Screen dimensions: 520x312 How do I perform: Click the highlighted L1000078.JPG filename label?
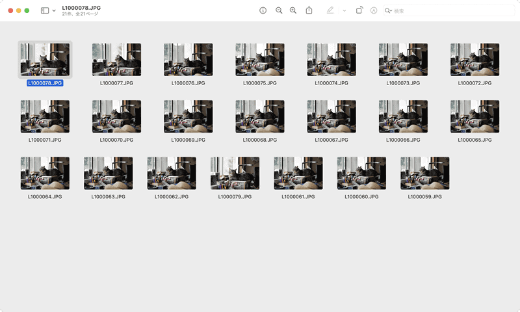point(45,83)
